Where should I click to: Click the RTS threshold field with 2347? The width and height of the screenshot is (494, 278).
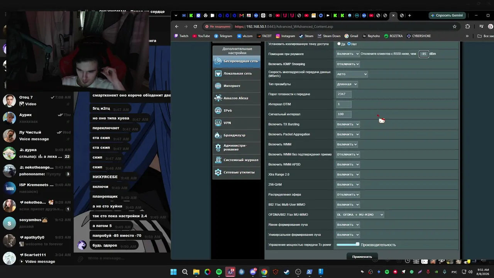(x=343, y=94)
